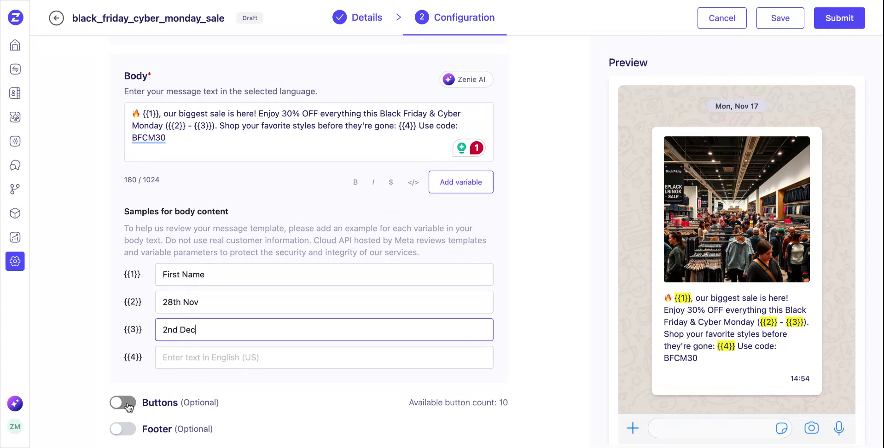The image size is (884, 448).
Task: Click Add variable below the body editor
Action: (460, 182)
